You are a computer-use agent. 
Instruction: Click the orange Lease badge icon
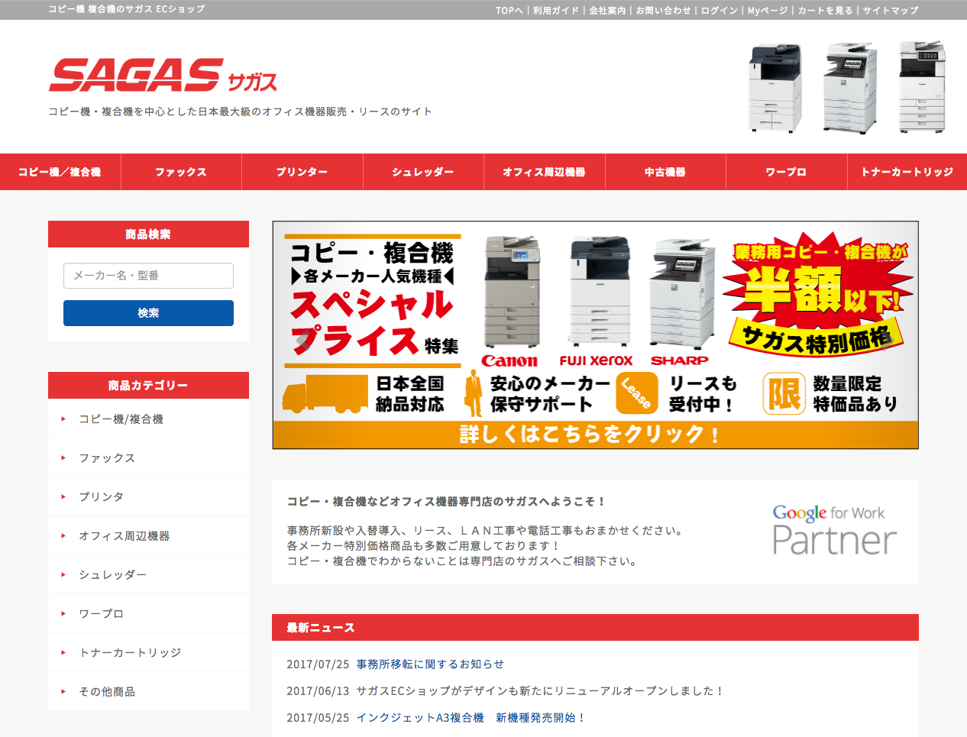click(637, 393)
